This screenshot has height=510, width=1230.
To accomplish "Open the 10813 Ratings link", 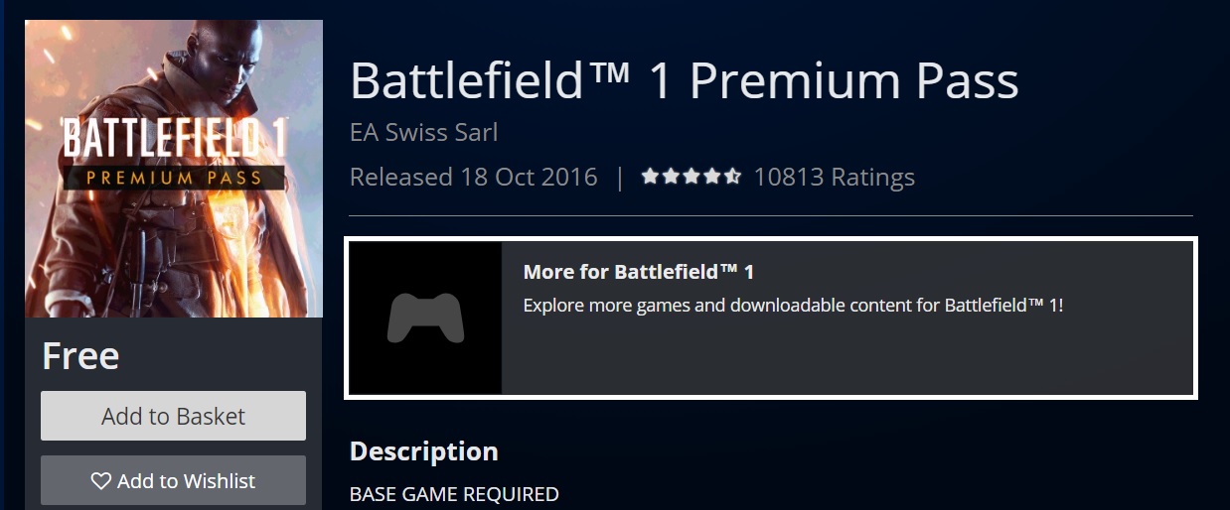I will click(x=834, y=178).
